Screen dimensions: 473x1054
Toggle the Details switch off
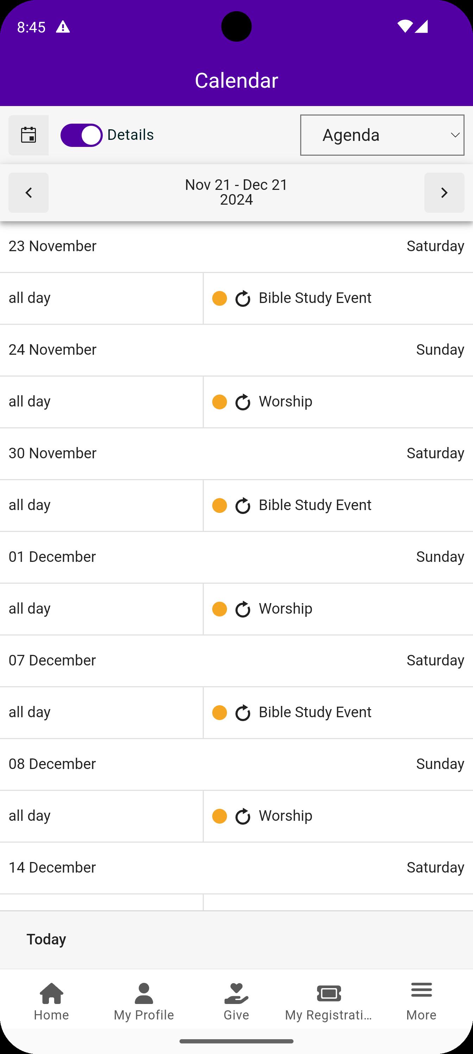(x=81, y=135)
